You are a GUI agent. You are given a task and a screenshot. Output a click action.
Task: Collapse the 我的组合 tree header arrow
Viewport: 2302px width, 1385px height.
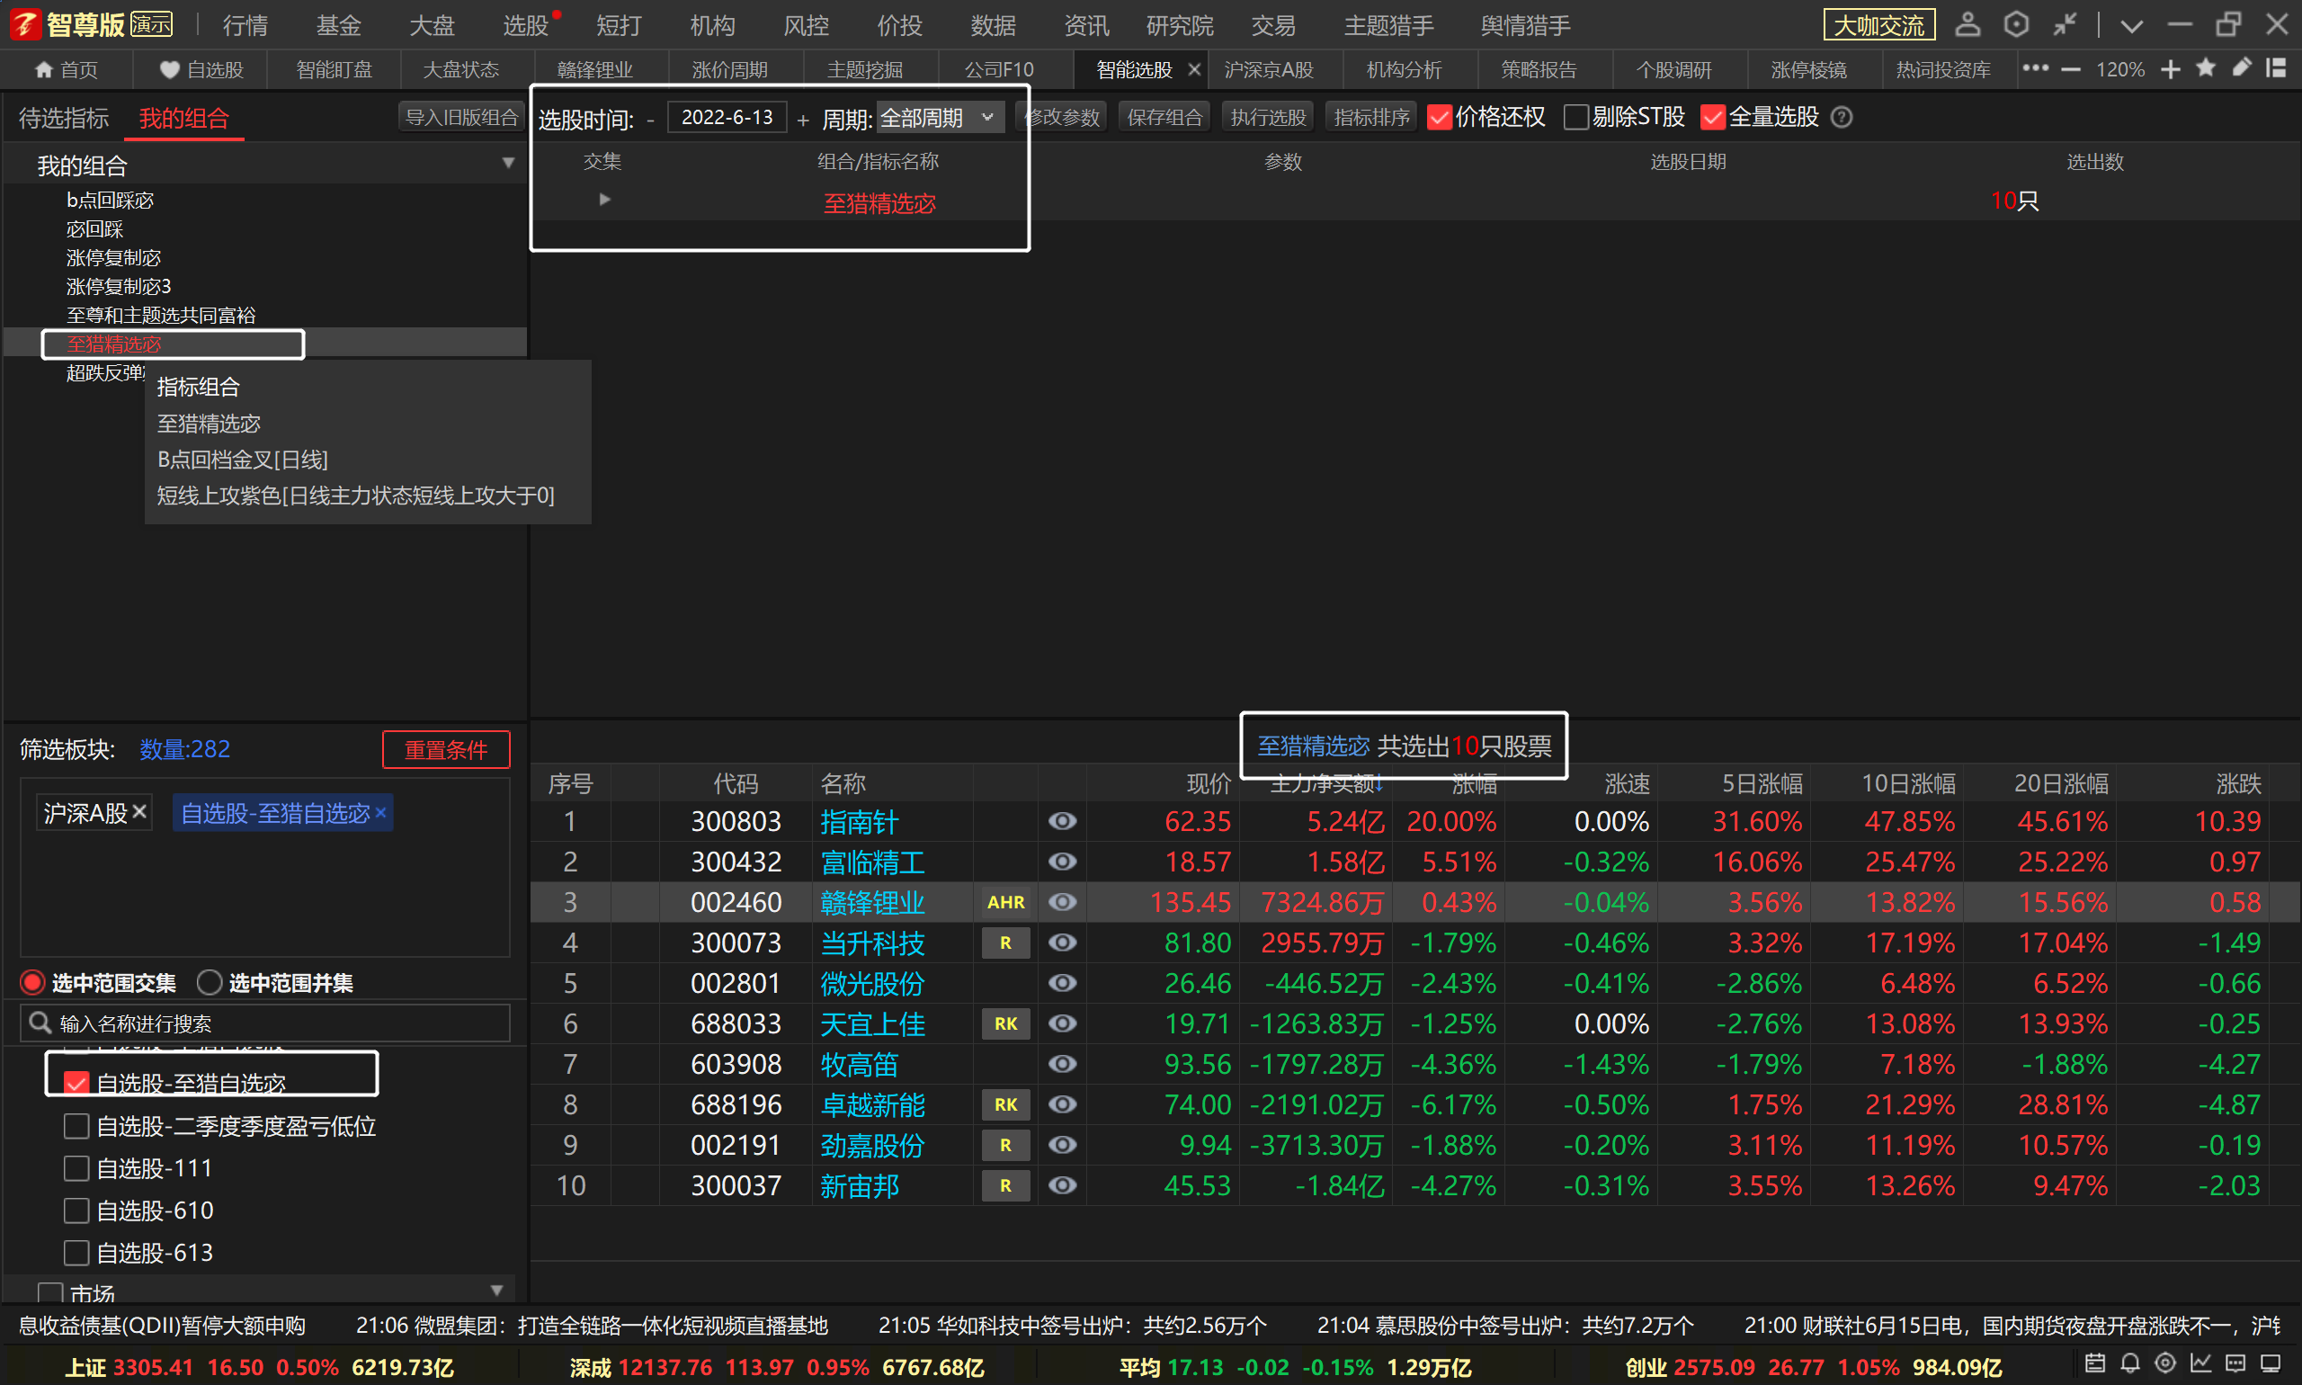coord(509,164)
